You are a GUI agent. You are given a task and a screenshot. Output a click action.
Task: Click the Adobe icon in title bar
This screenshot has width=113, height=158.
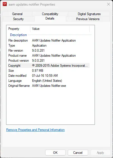pos(5,4)
